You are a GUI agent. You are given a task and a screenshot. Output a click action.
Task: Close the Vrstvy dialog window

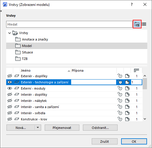coord(145,4)
